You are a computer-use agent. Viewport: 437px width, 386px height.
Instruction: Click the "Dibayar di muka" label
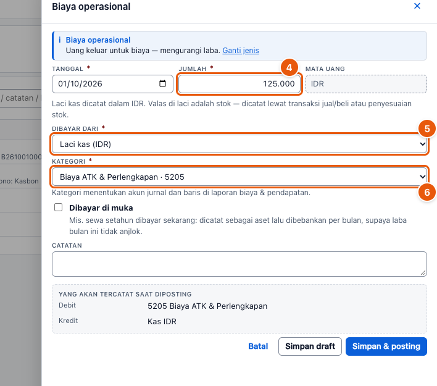pos(101,208)
